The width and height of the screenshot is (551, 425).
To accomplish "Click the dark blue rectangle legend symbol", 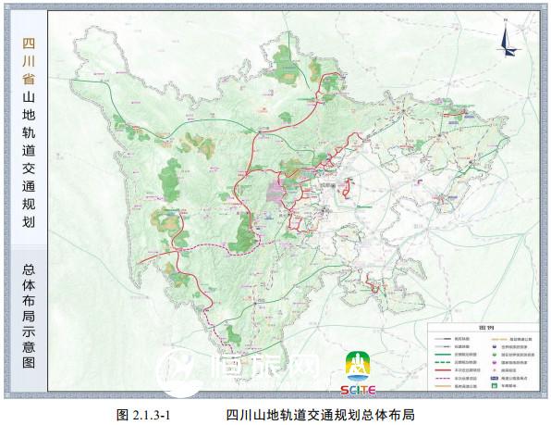I will click(495, 378).
